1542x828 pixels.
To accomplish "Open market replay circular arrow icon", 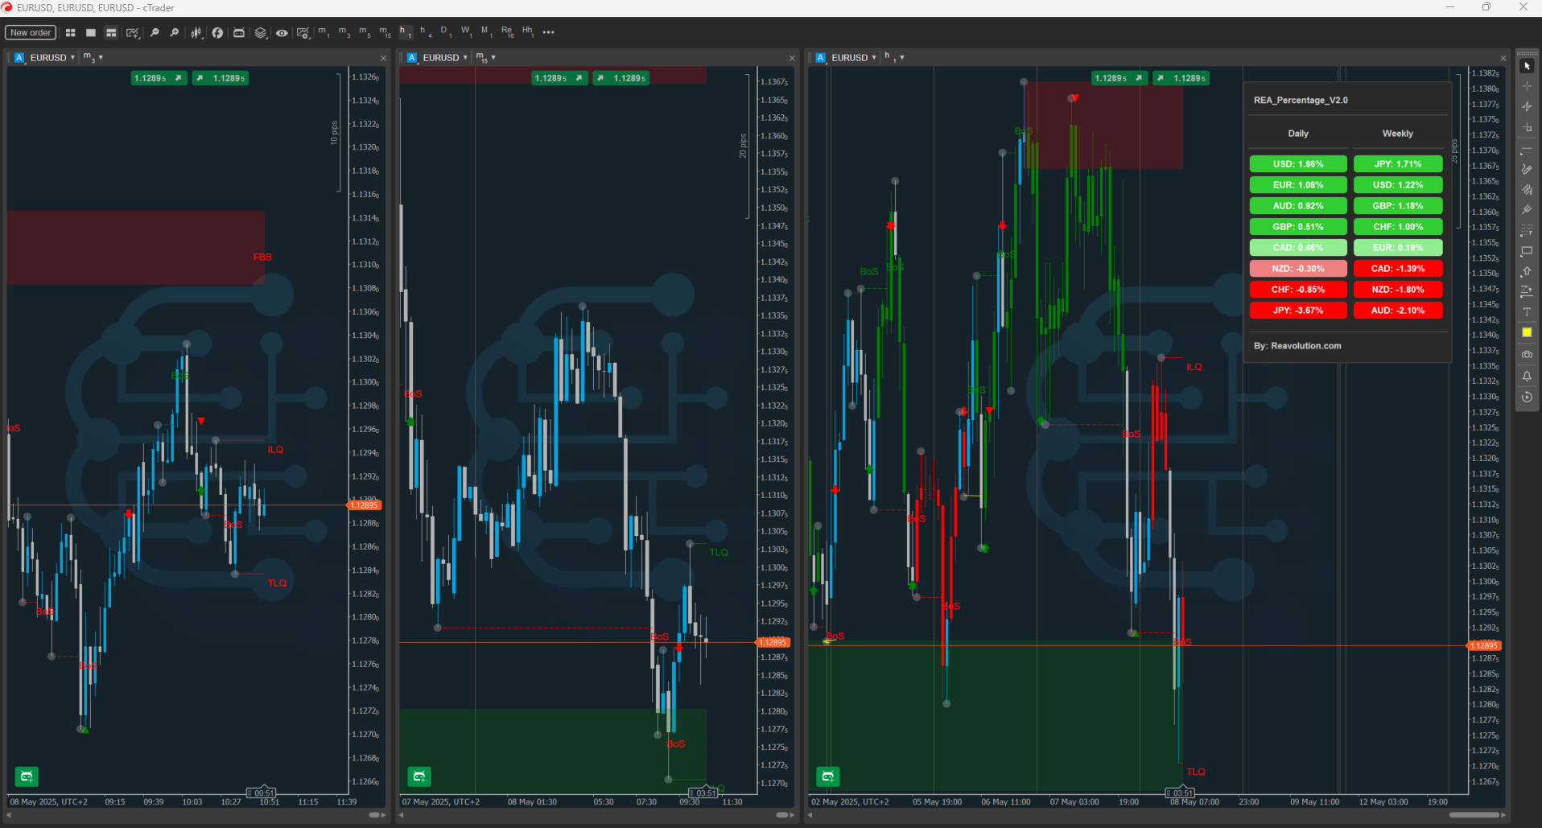I will 1527,397.
